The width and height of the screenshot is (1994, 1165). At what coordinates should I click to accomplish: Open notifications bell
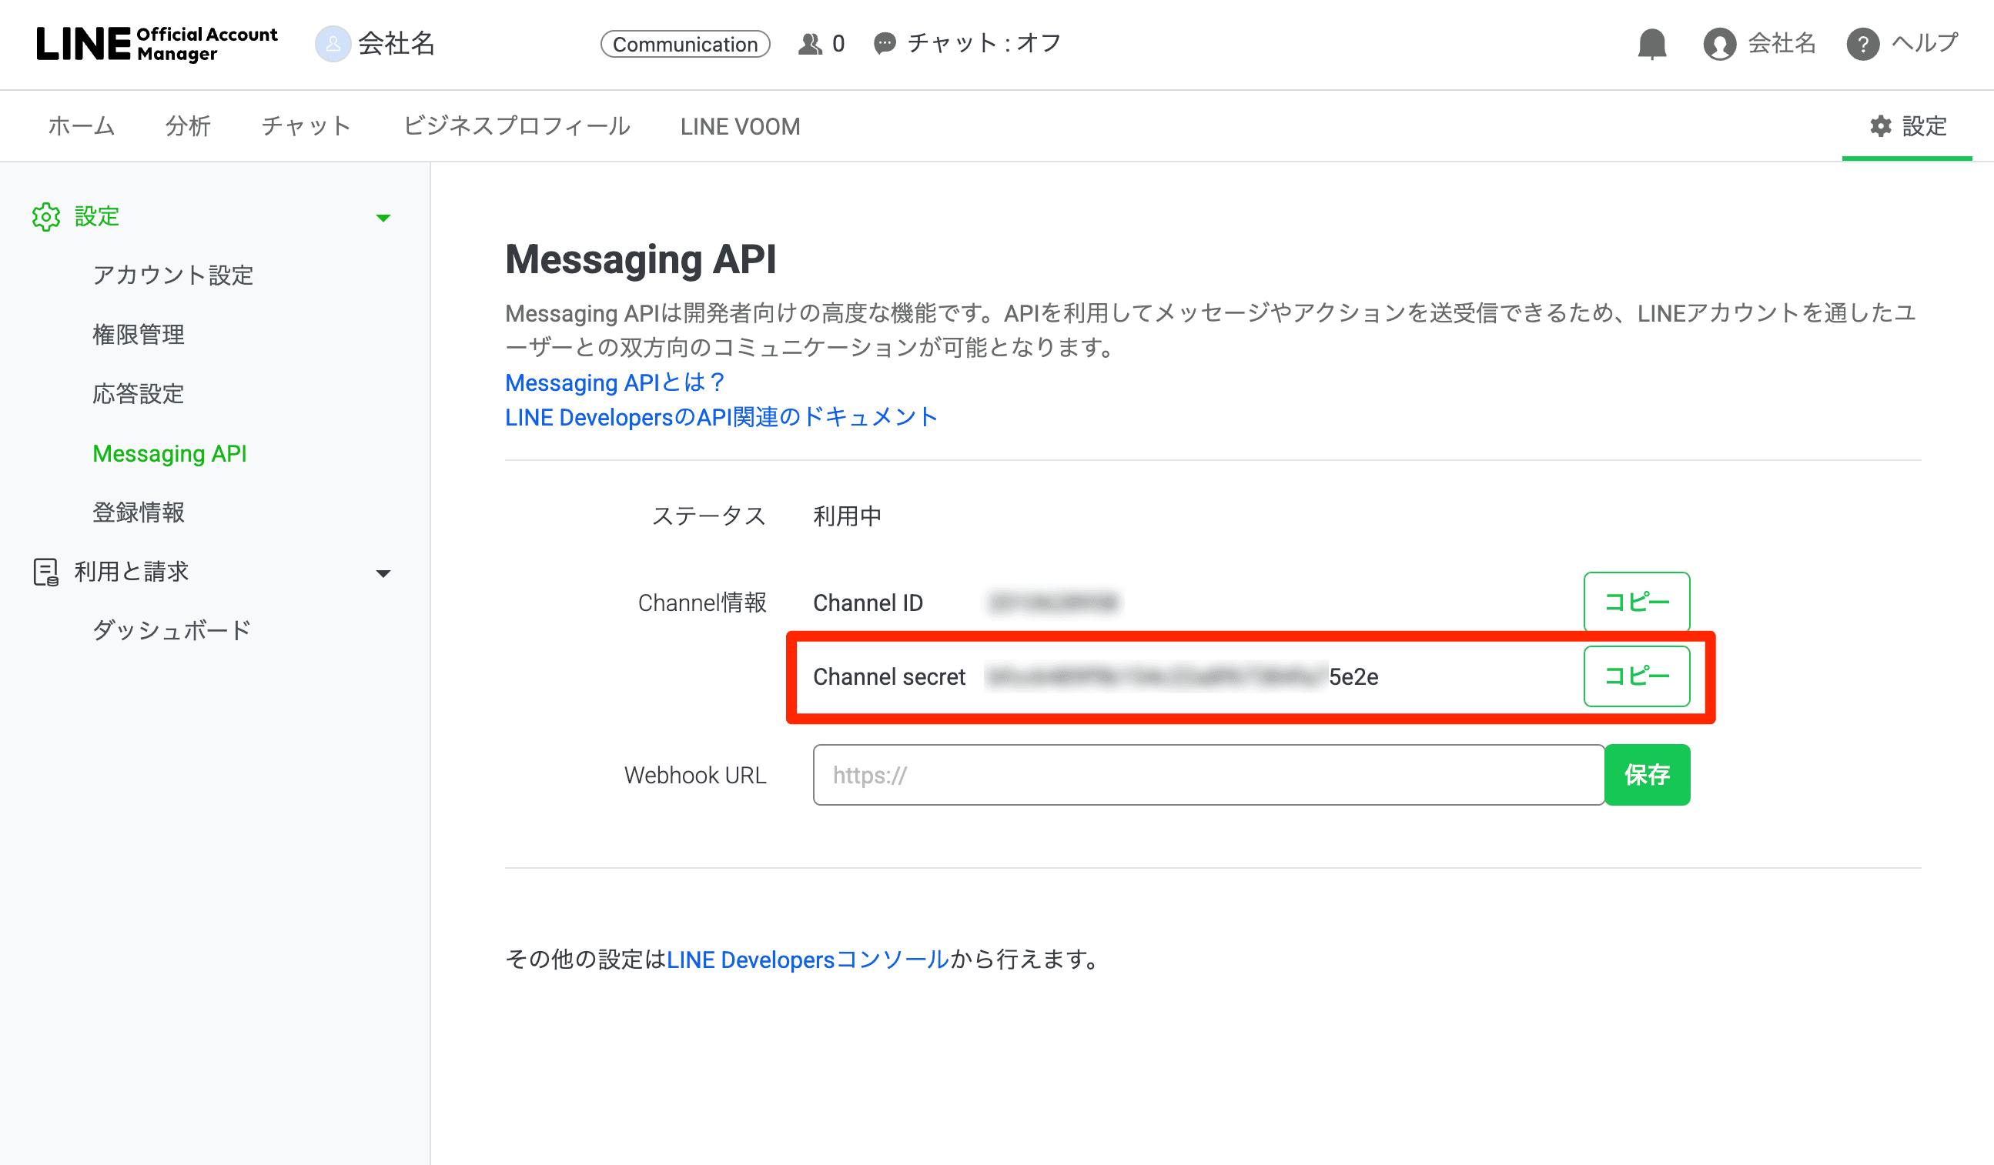[1651, 45]
